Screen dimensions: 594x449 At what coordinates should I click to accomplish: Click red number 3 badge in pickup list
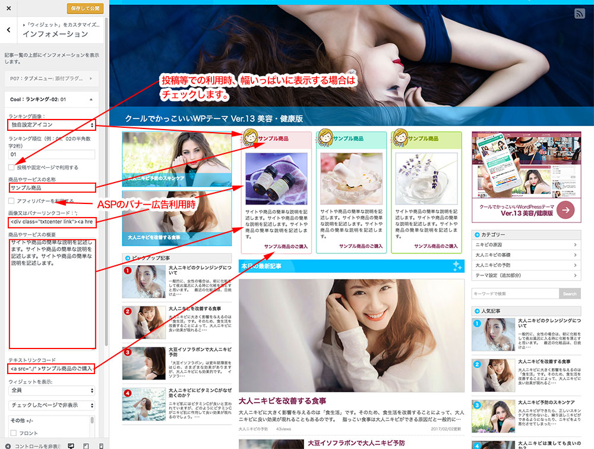(128, 352)
